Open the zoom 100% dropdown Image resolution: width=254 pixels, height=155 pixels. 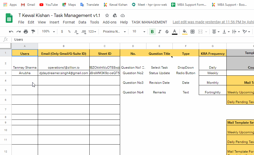pos(48,32)
